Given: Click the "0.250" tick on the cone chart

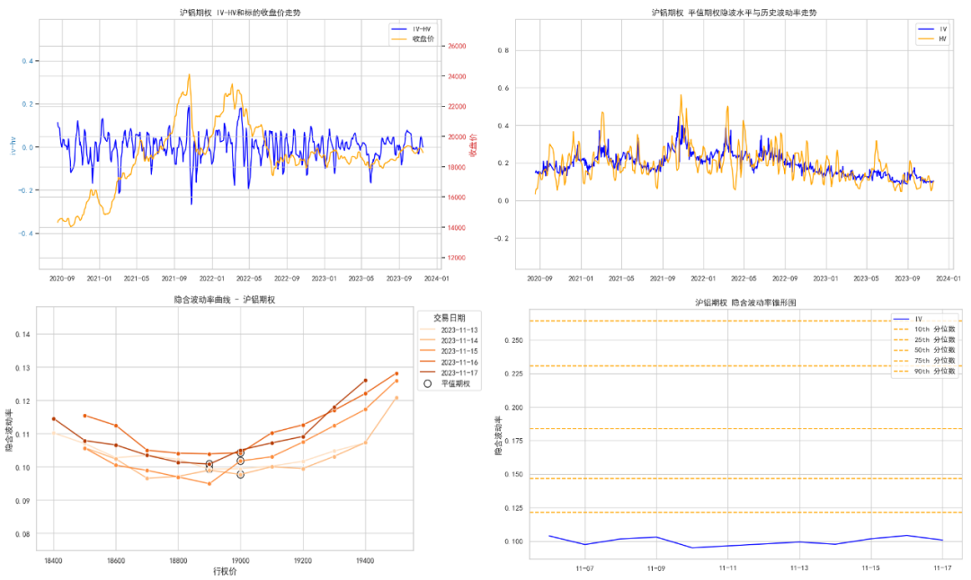Looking at the screenshot, I should coord(513,340).
